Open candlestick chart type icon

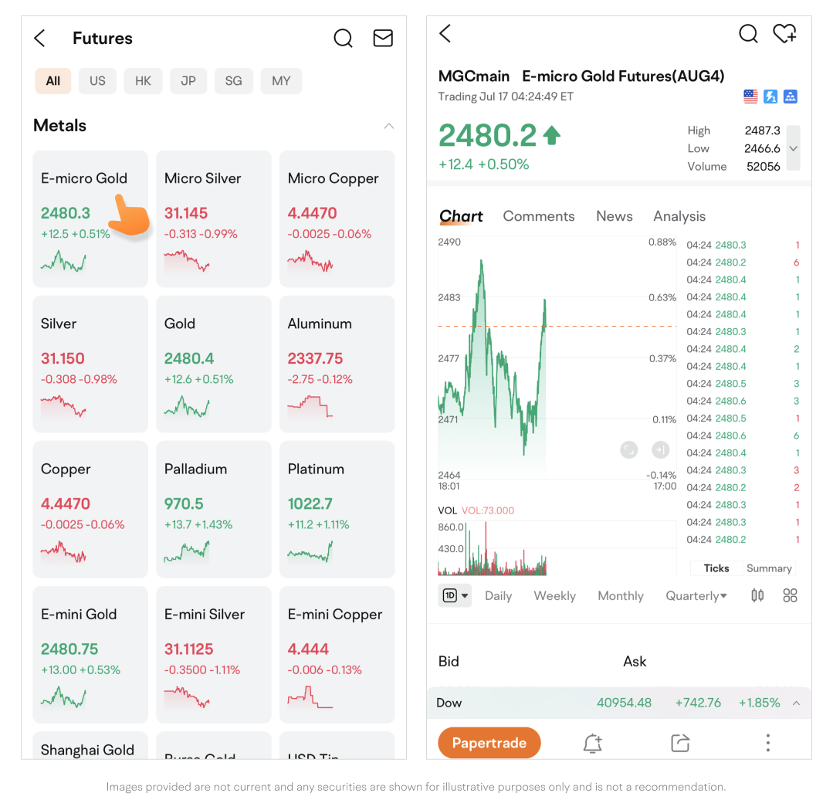point(757,595)
